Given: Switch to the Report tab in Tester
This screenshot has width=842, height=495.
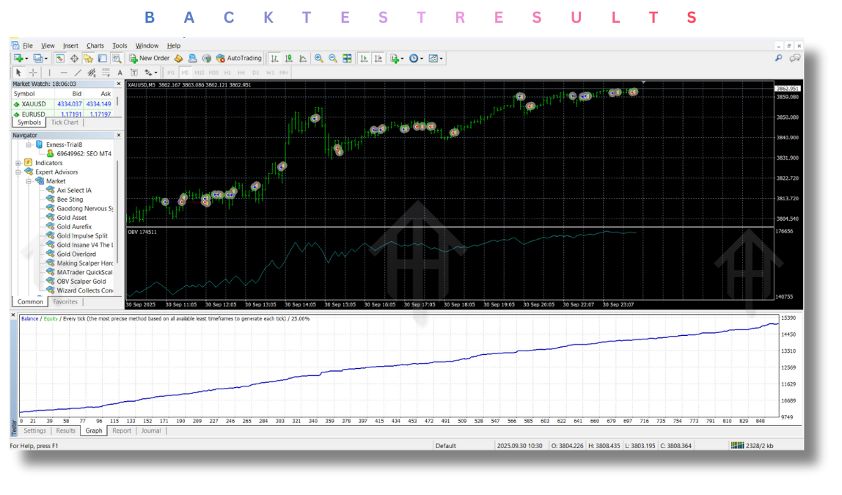Looking at the screenshot, I should 122,430.
